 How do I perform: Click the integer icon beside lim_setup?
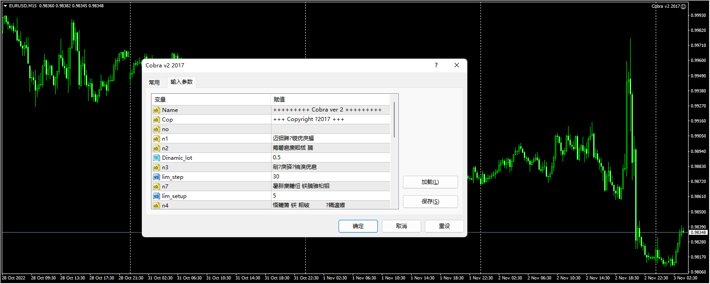click(156, 196)
